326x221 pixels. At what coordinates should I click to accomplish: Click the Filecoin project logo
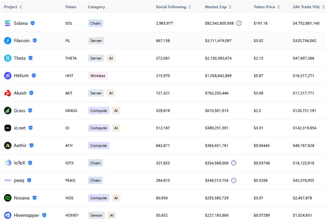(8, 41)
